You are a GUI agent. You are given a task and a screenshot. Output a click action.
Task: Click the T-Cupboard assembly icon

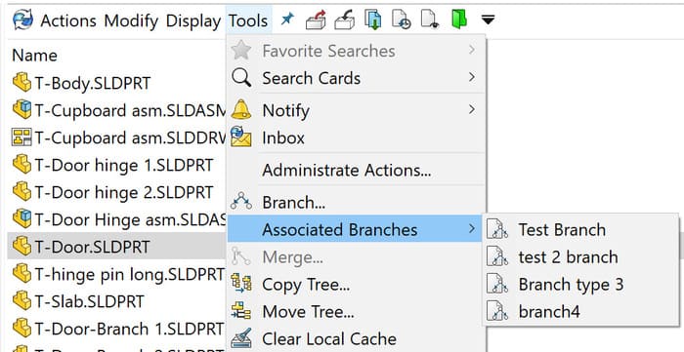(21, 109)
